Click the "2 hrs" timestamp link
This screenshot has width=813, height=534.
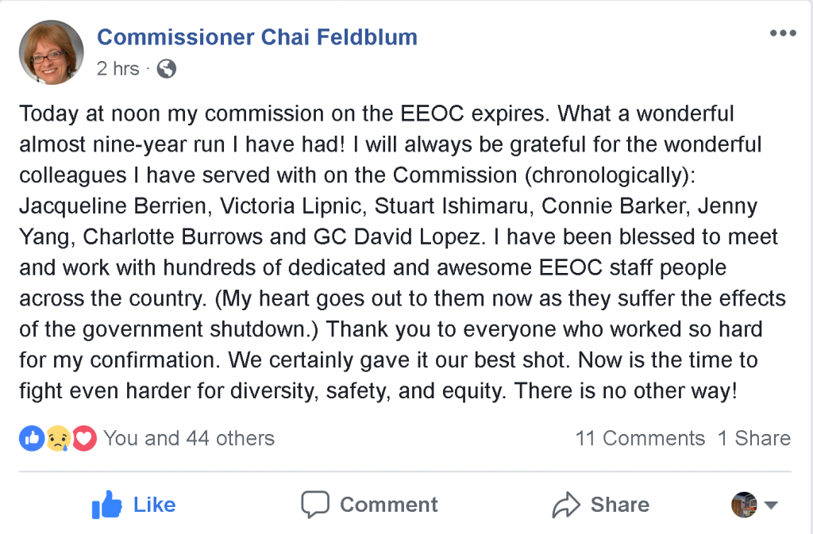pyautogui.click(x=118, y=69)
